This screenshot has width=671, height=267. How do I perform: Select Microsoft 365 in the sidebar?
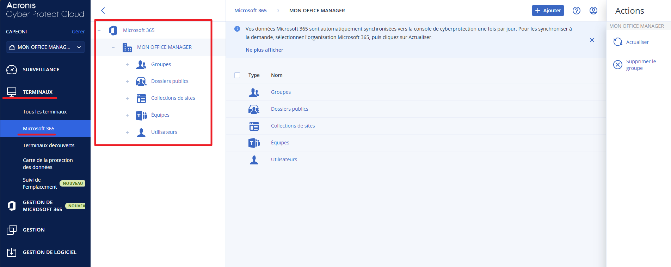tap(45, 129)
